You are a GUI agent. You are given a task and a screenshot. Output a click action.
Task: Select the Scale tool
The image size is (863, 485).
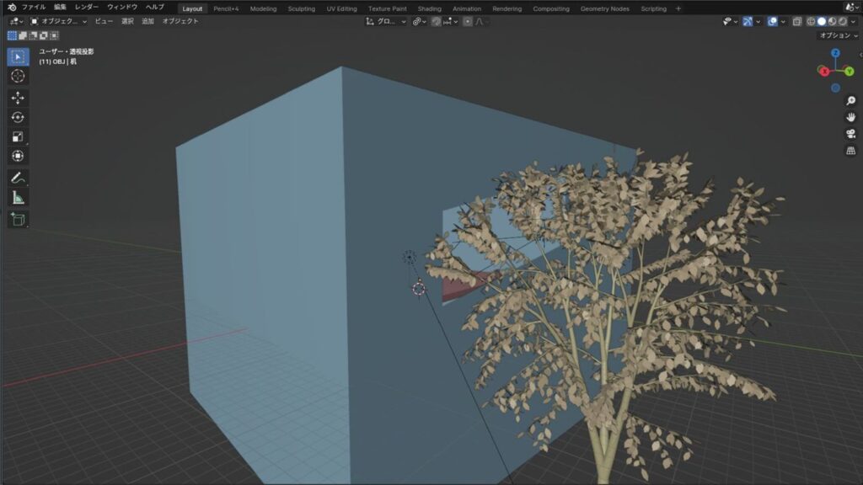click(18, 136)
